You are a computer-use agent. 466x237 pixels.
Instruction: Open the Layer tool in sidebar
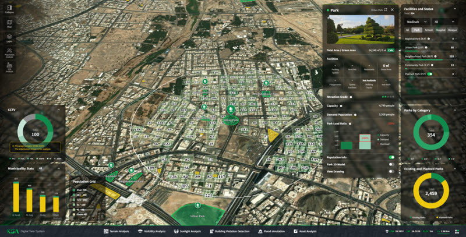[x=9, y=38]
